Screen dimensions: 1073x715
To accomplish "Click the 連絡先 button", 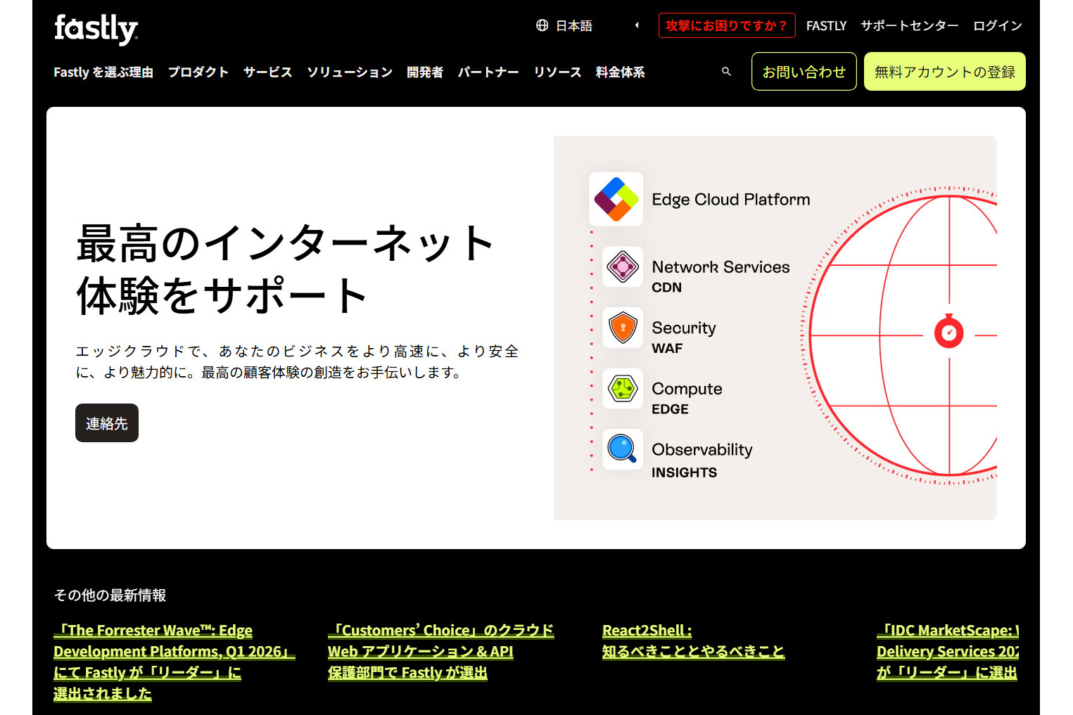I will 107,423.
